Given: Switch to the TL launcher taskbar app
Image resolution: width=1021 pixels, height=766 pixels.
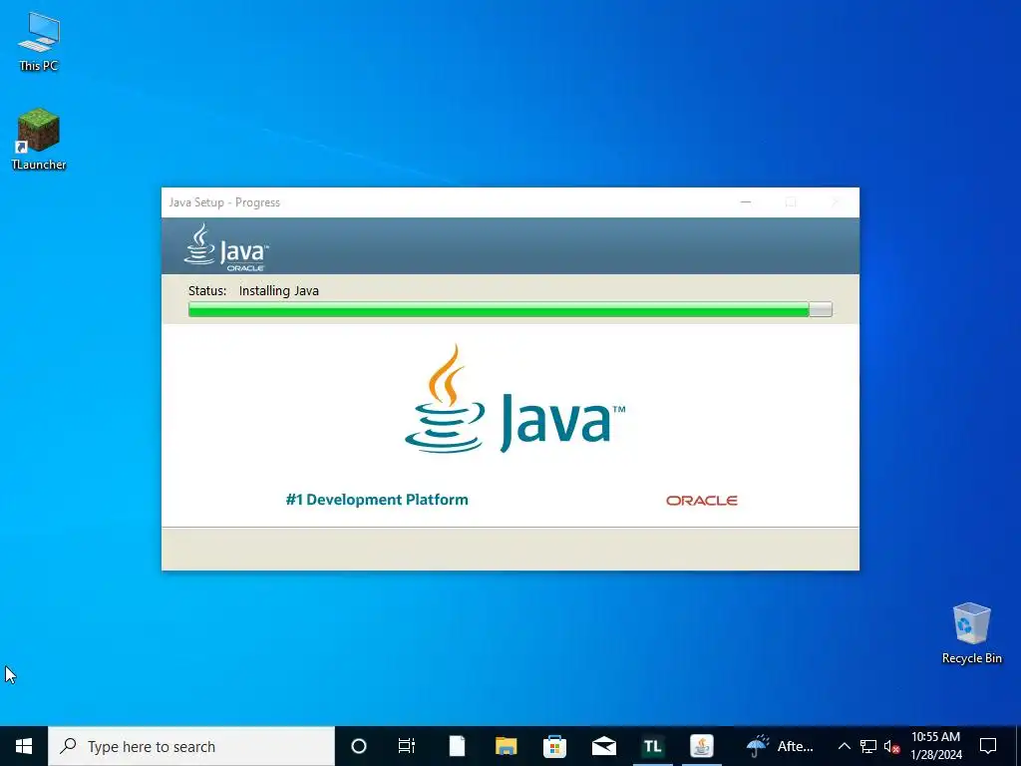Looking at the screenshot, I should point(652,746).
